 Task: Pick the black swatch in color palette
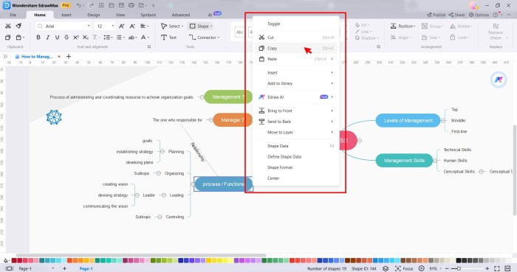pos(459,260)
